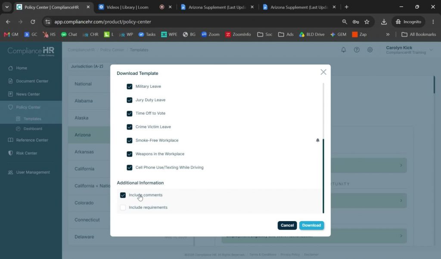
Task: Open Reference Center in sidebar
Action: tap(31, 140)
